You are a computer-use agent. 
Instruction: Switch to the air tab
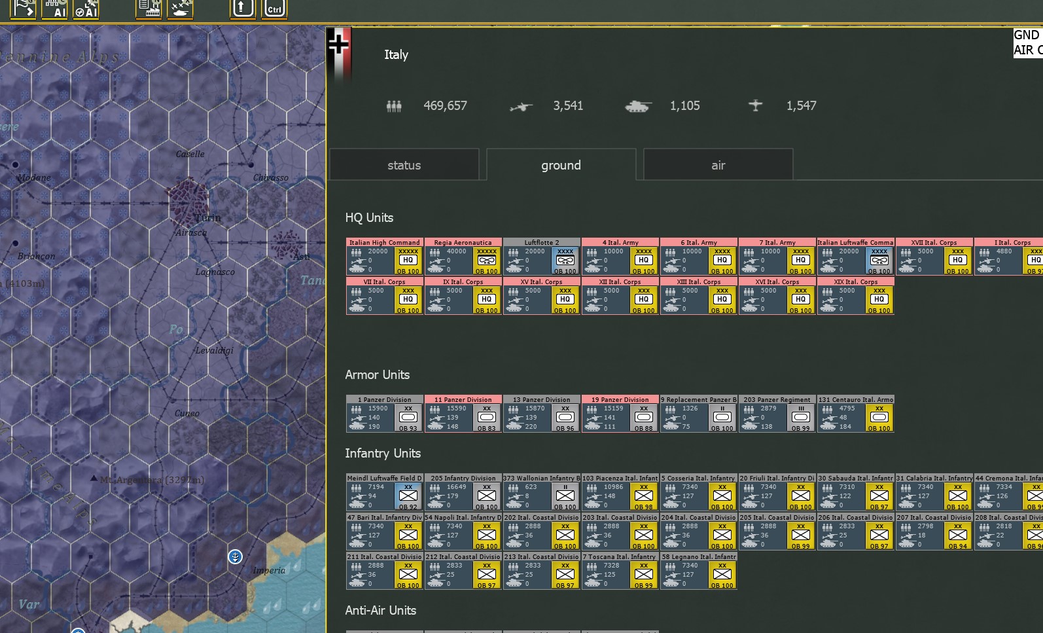click(x=718, y=165)
